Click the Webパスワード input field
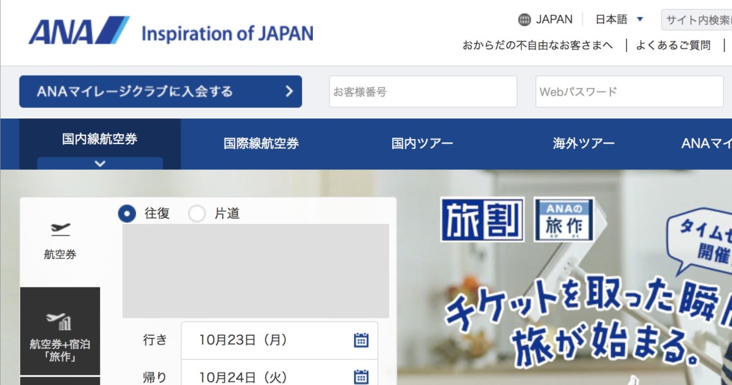Screen dimensions: 732x385 630,92
